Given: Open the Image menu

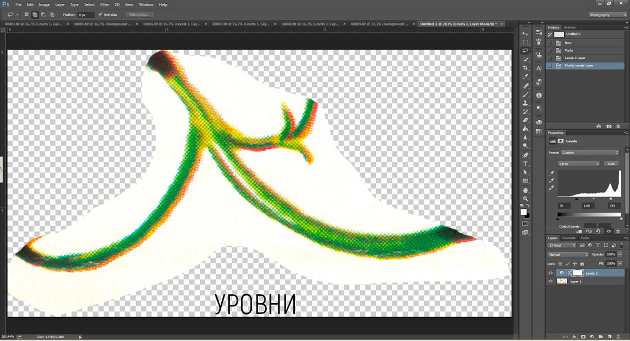Looking at the screenshot, I should coord(44,4).
